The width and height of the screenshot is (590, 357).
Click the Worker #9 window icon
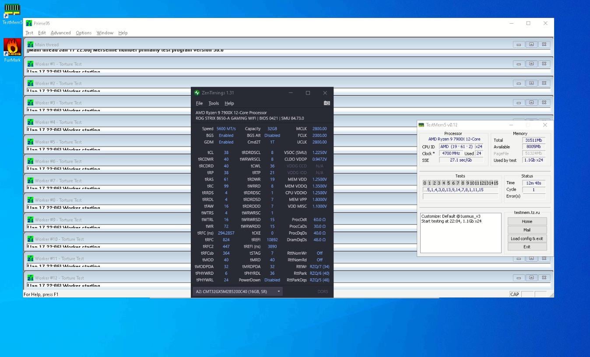(x=30, y=220)
